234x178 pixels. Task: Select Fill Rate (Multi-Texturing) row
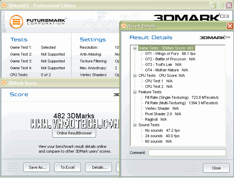[181, 103]
